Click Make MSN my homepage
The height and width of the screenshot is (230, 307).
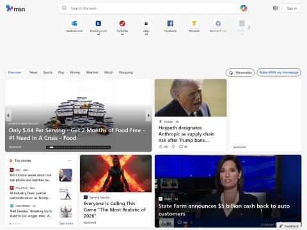(x=279, y=72)
